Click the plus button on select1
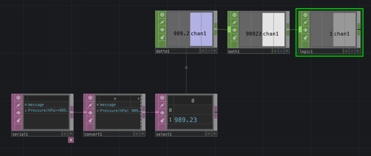 click(214, 134)
